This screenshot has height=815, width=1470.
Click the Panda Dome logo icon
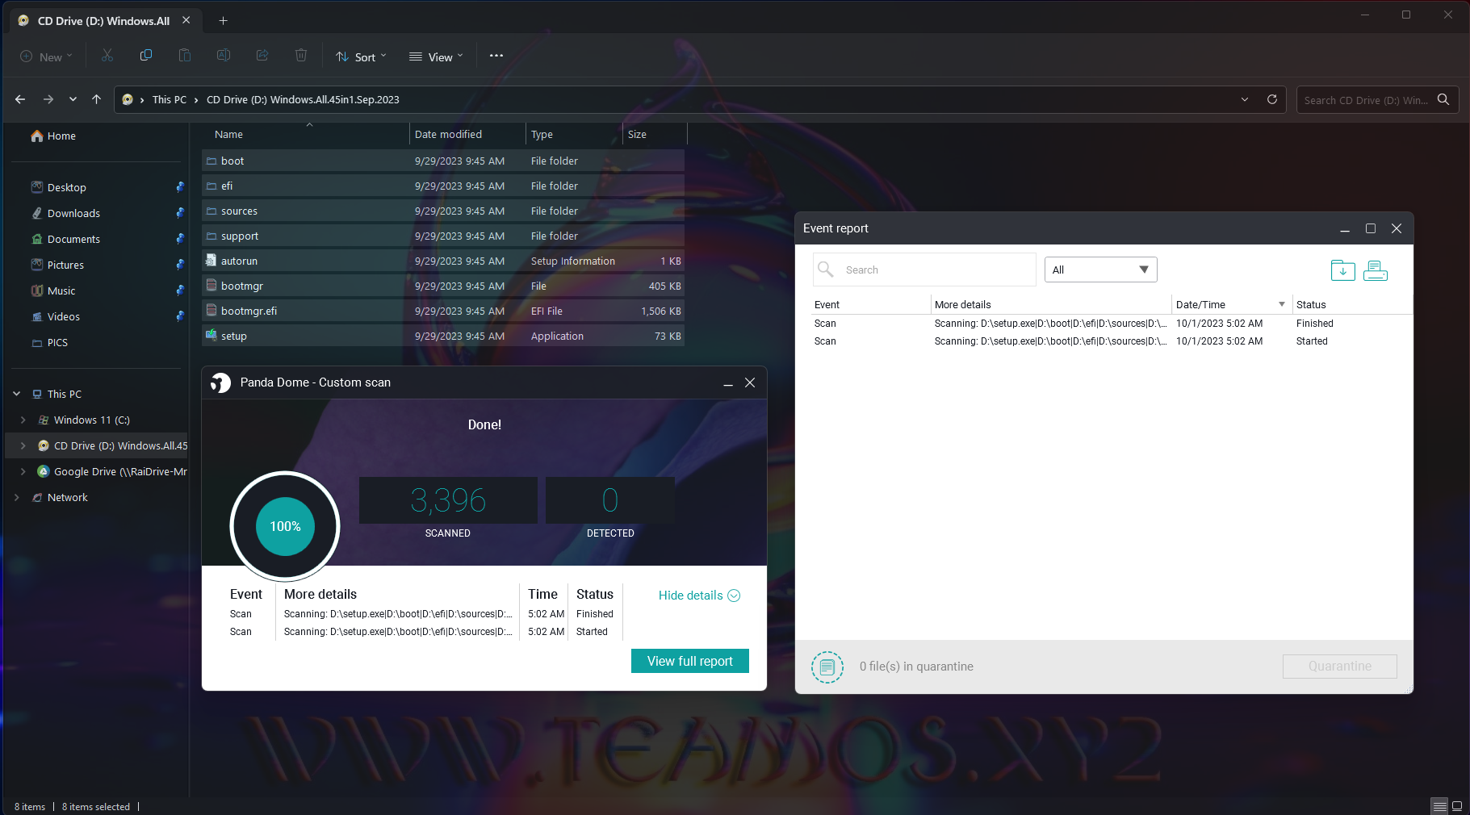[220, 382]
